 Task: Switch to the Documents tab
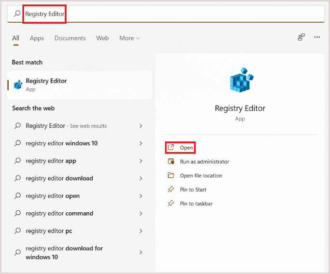tap(70, 38)
